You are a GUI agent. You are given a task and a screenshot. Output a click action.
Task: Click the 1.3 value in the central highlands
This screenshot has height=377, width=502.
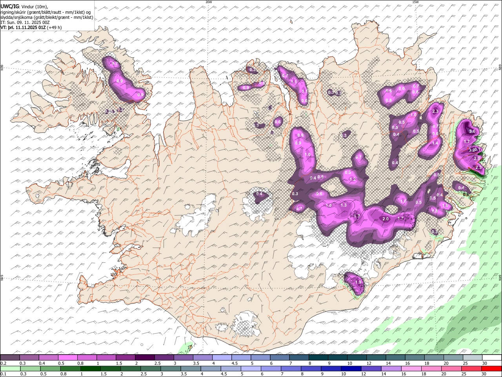344,205
